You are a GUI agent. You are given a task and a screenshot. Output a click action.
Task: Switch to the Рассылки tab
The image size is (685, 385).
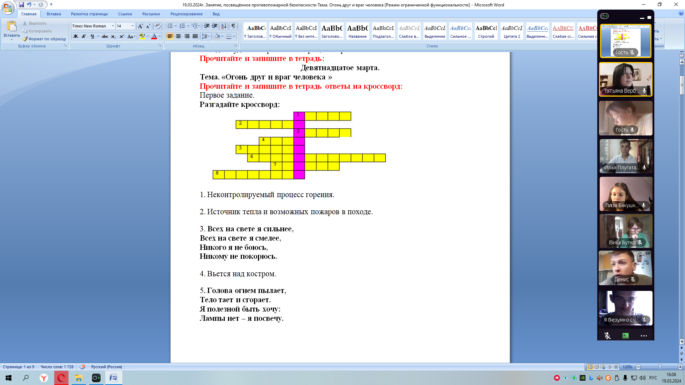click(x=151, y=14)
